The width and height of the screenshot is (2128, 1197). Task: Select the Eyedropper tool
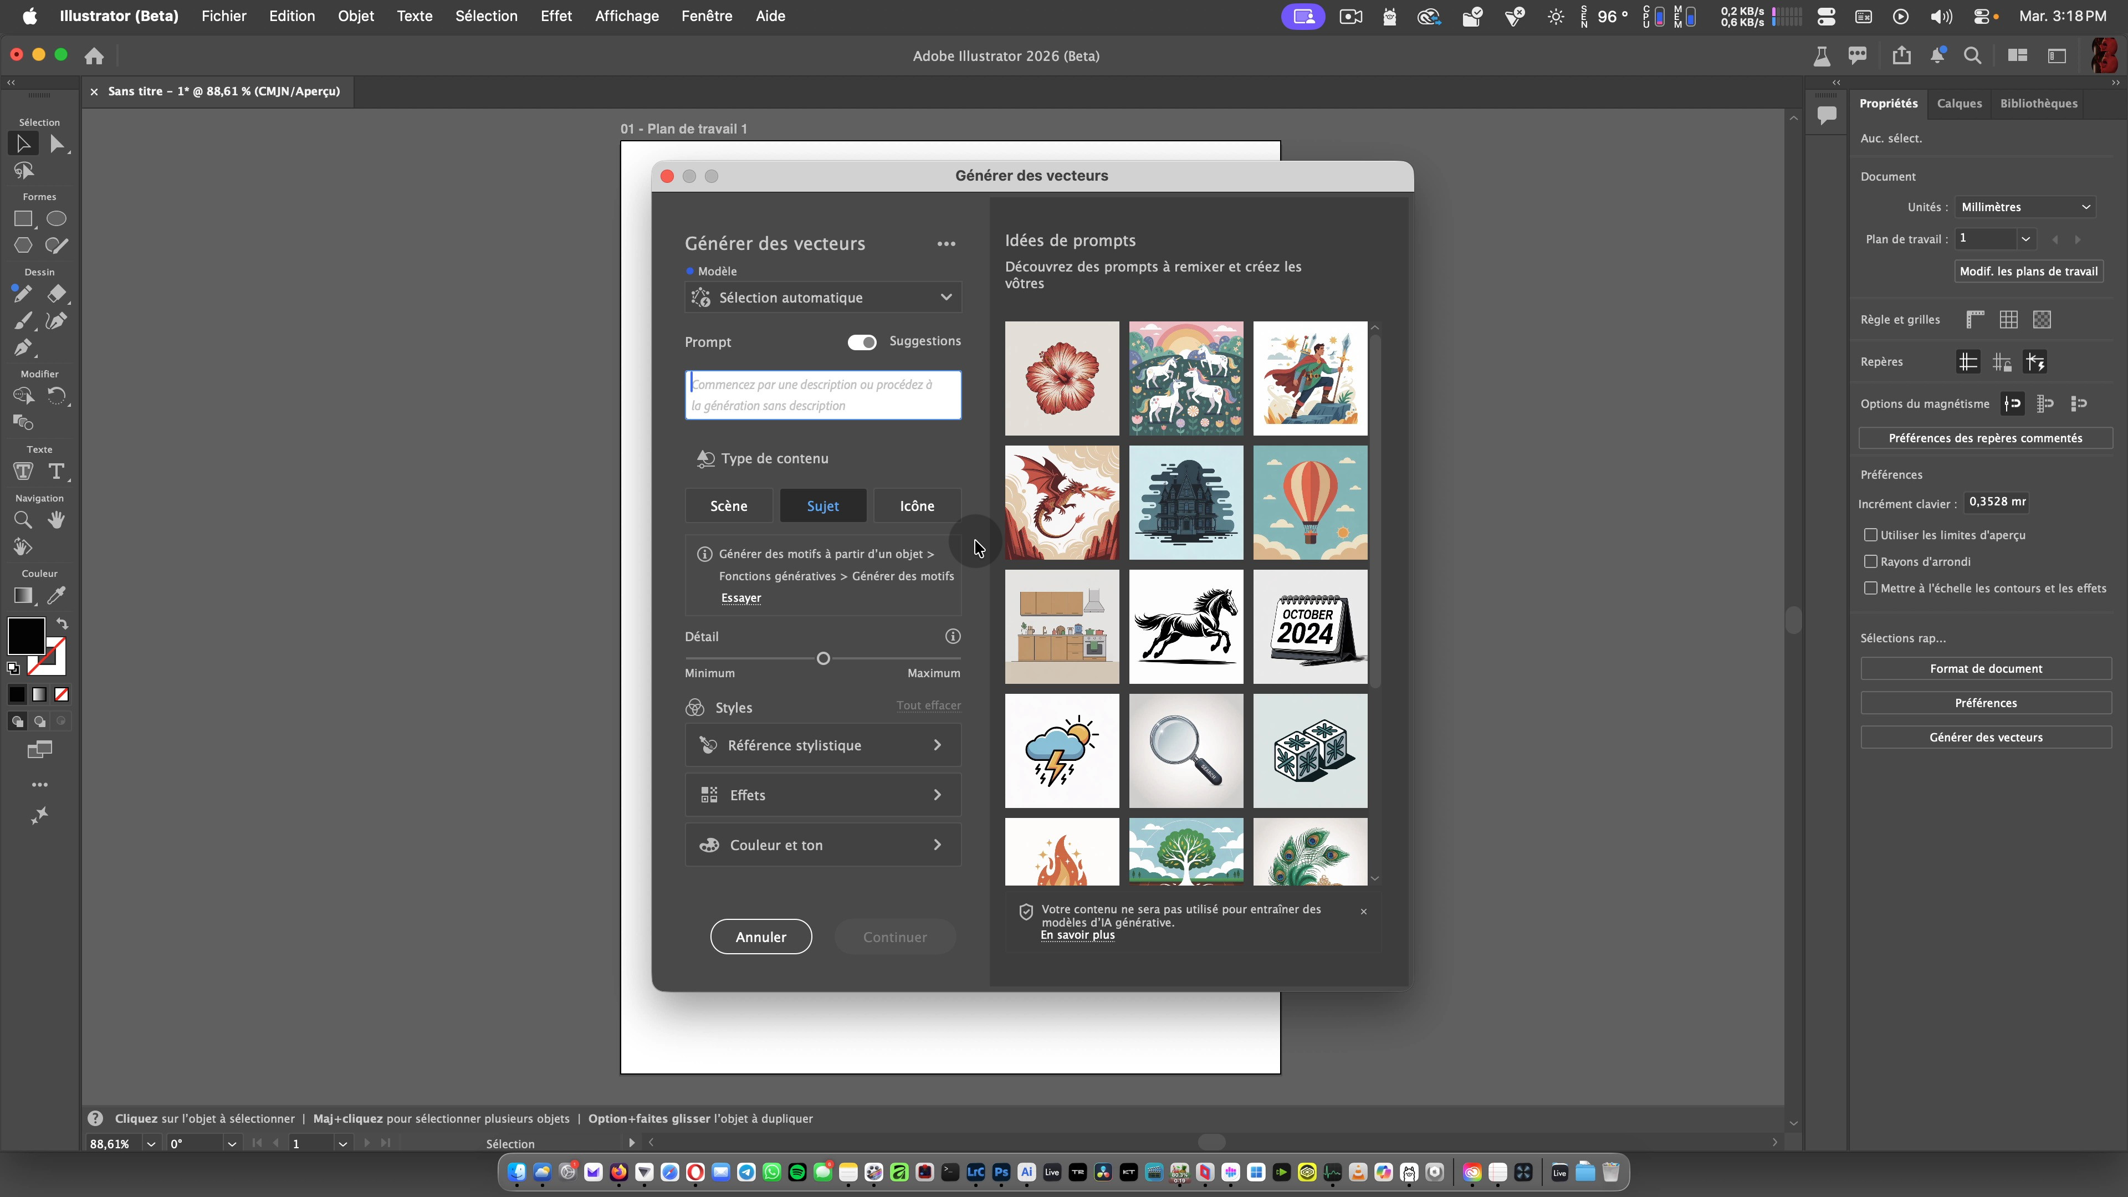56,596
